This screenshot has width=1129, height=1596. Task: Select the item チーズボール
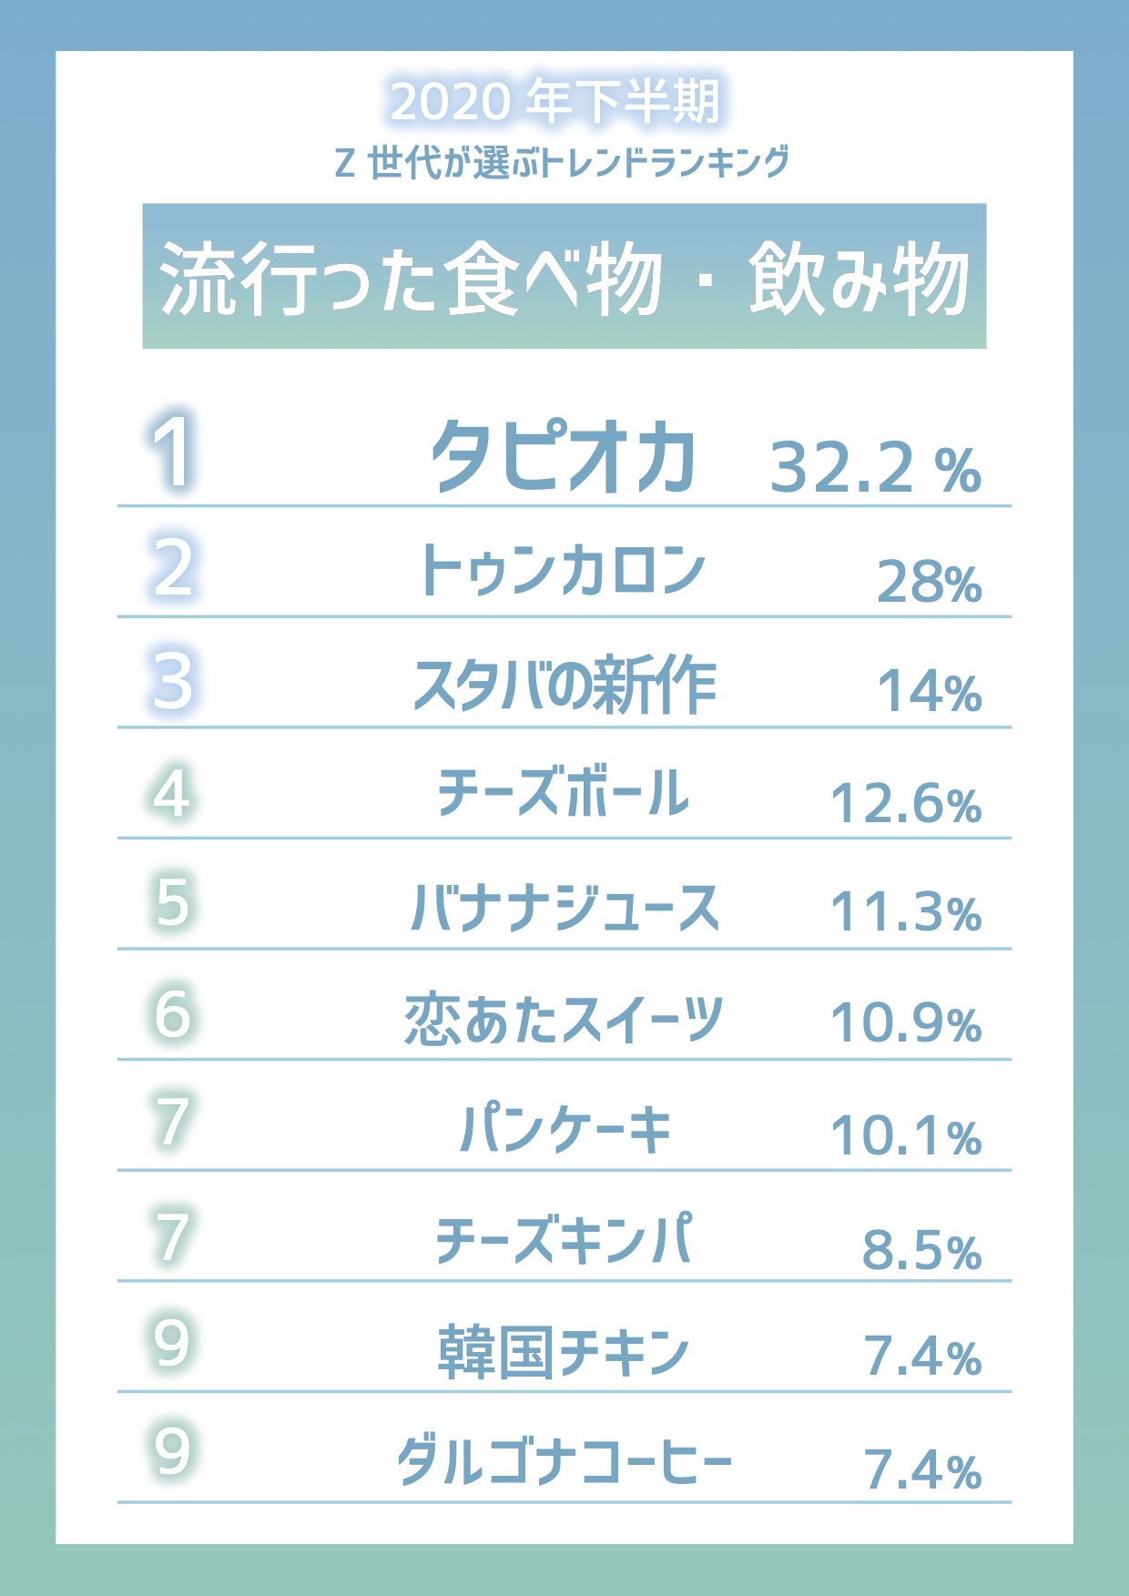click(x=564, y=792)
